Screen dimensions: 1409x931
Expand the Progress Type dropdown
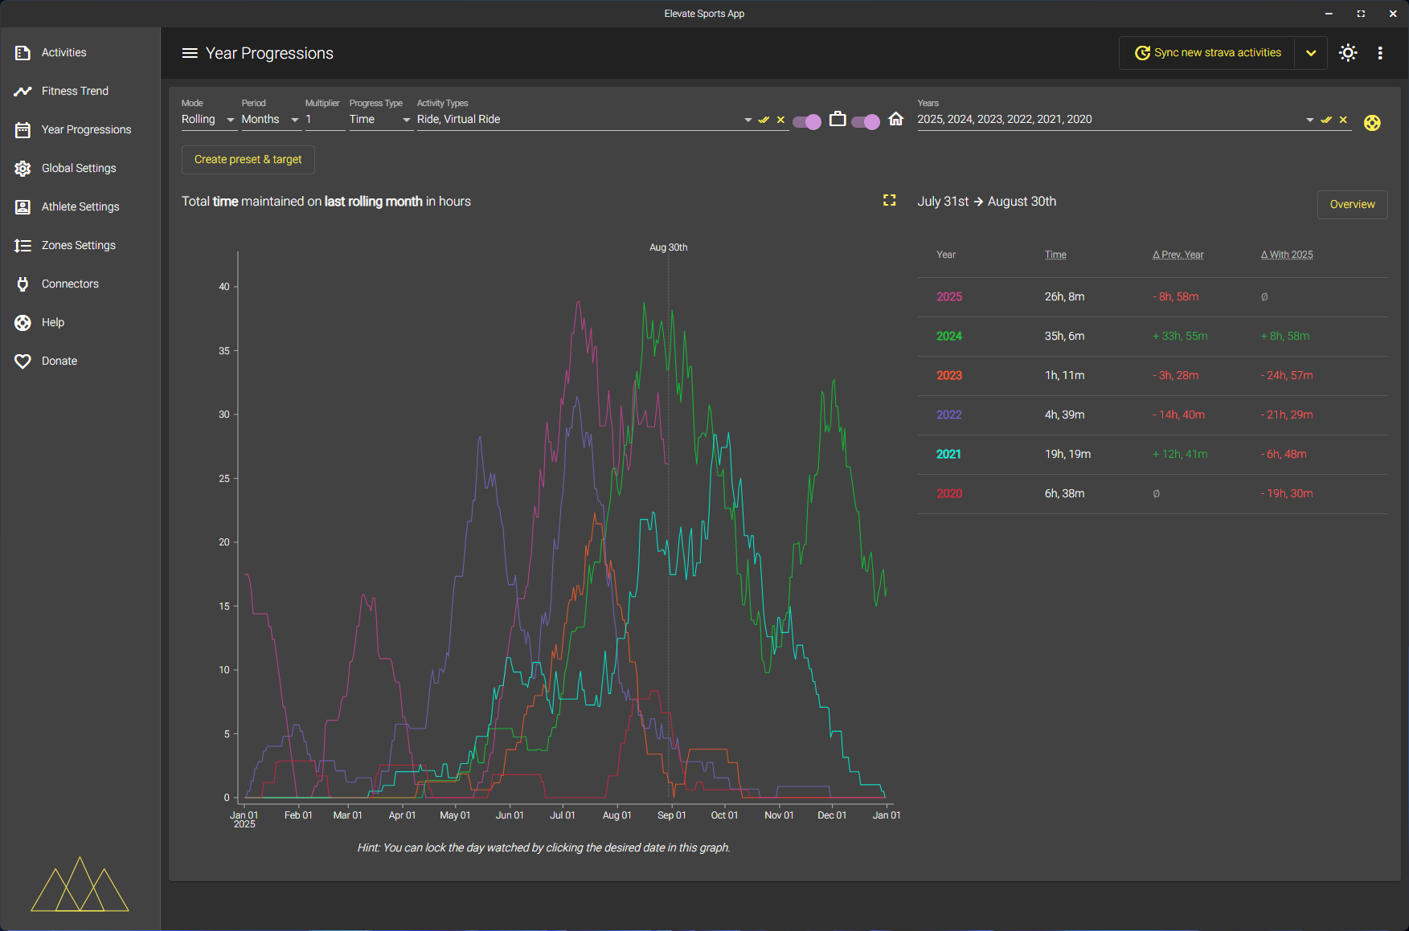point(379,120)
